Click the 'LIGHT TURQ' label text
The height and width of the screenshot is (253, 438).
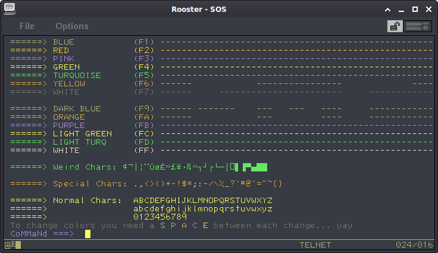(x=80, y=143)
